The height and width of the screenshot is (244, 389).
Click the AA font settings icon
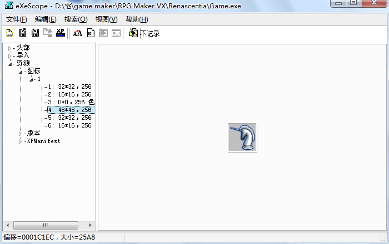click(x=77, y=33)
